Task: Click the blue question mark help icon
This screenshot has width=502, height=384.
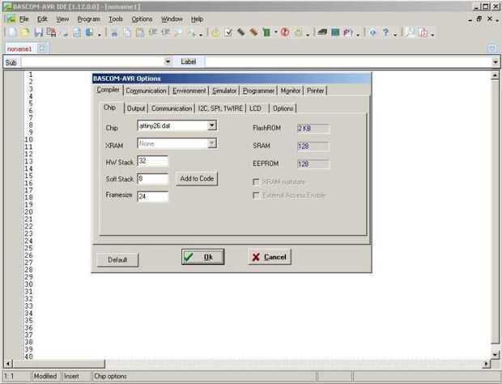Action: [385, 32]
